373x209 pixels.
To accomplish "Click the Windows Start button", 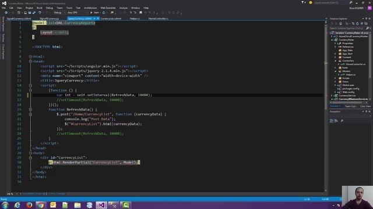I will [5, 205].
